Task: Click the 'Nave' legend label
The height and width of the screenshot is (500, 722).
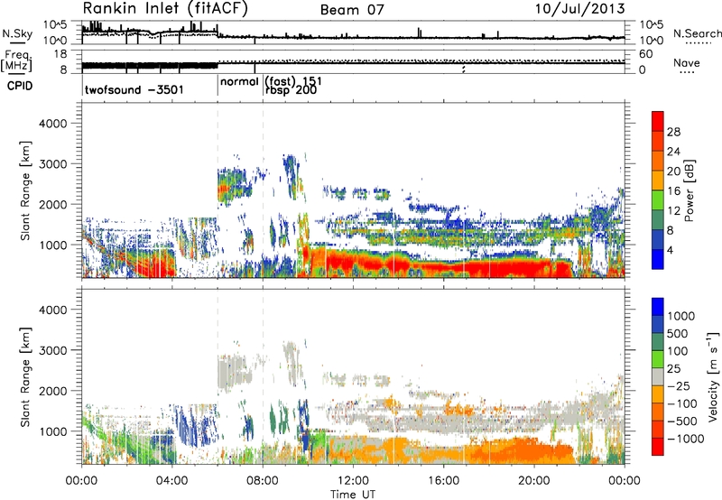Action: pos(687,63)
